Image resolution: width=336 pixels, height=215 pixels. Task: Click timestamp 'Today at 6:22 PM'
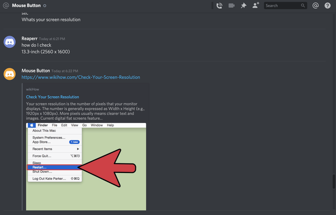pos(65,71)
